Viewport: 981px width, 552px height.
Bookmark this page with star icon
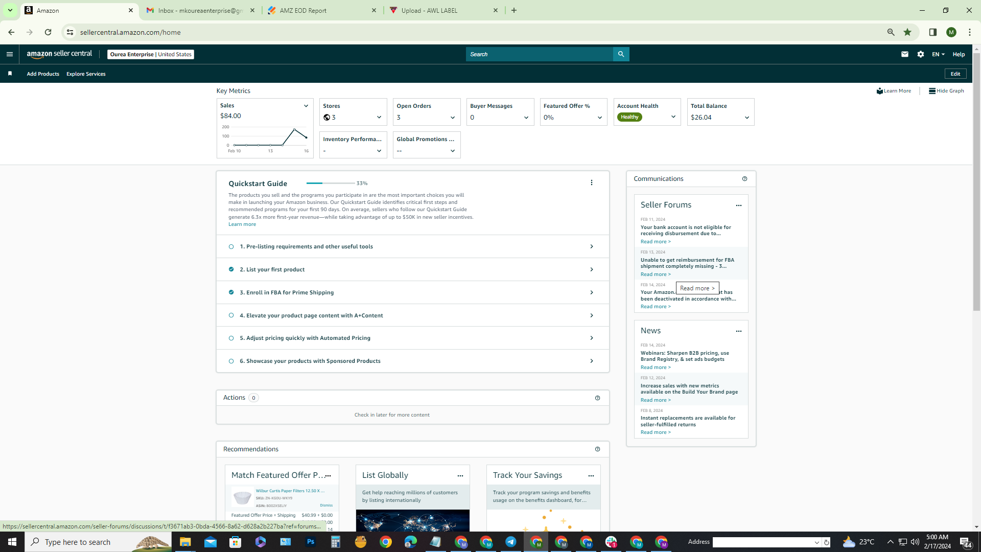pos(907,32)
